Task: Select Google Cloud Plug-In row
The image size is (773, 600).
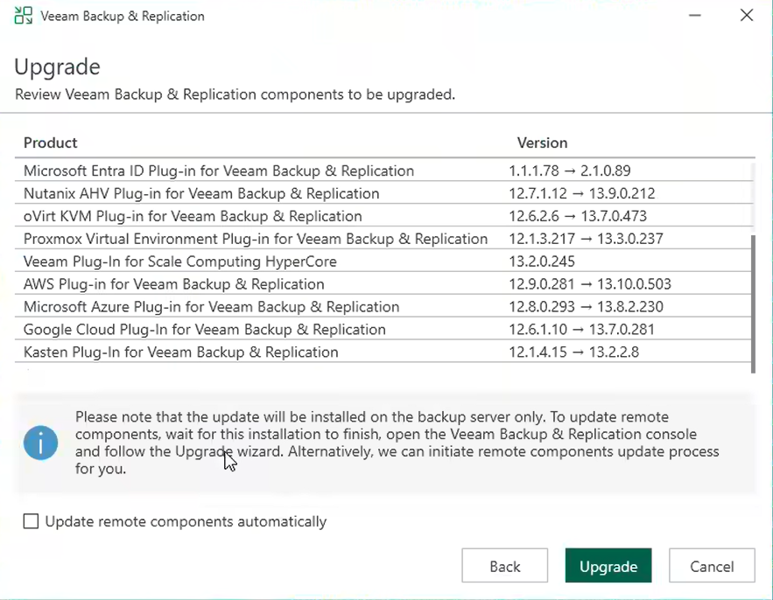Action: (205, 330)
